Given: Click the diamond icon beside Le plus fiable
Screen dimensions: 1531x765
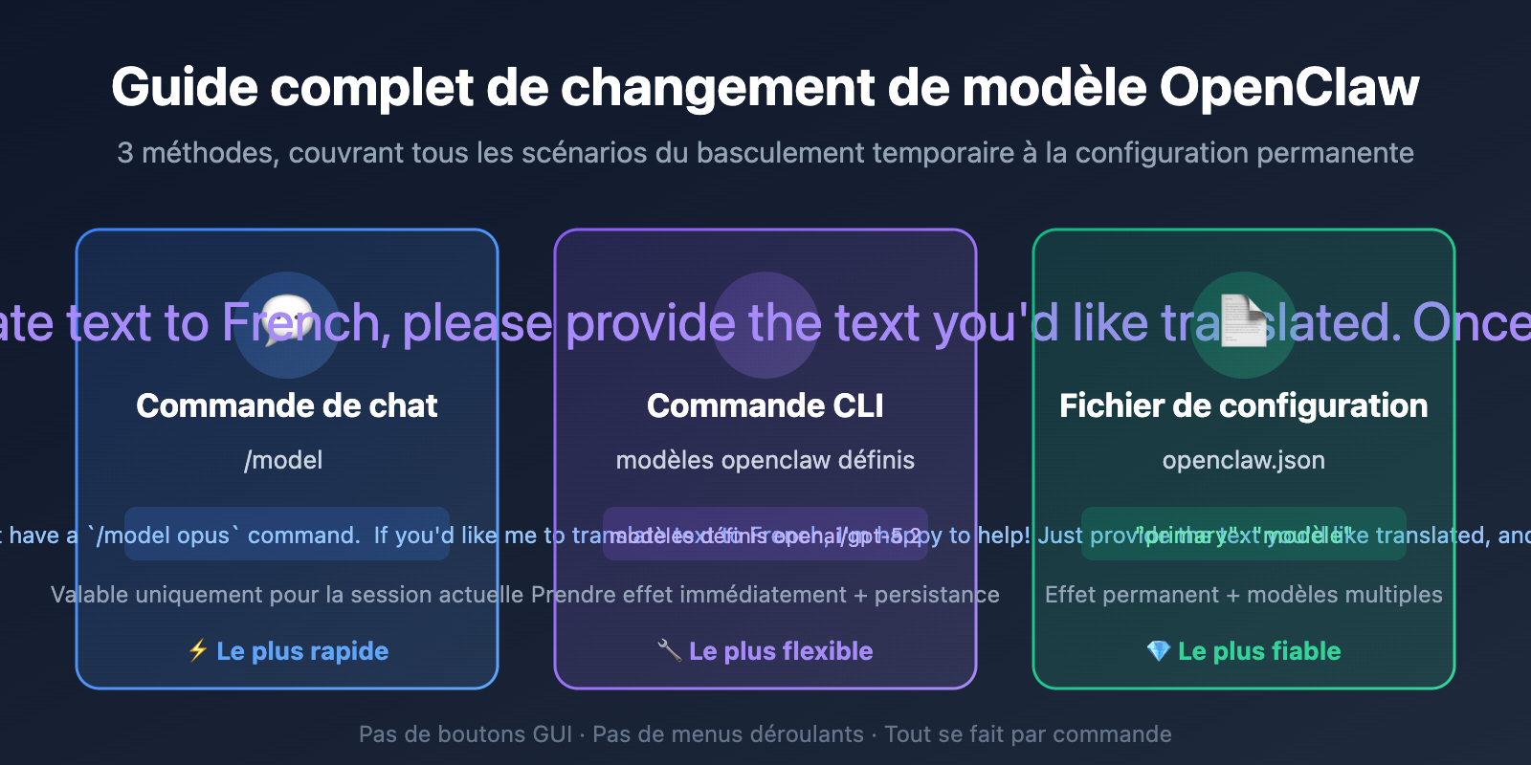Looking at the screenshot, I should click(x=1158, y=651).
